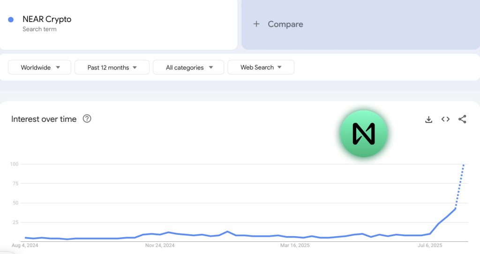
Task: Click the 25 axis label
Action: click(x=15, y=222)
